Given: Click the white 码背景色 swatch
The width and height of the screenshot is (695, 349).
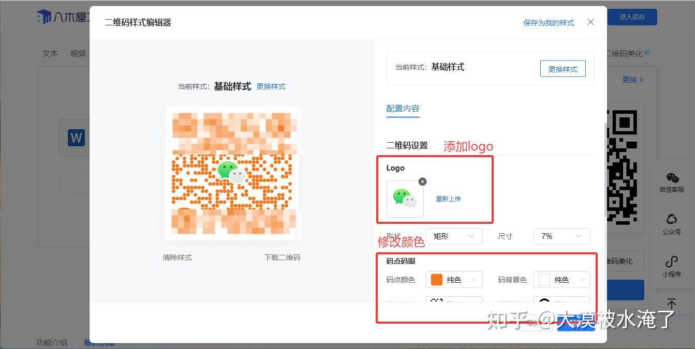Looking at the screenshot, I should tap(544, 280).
